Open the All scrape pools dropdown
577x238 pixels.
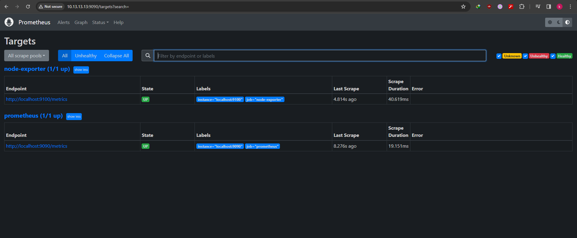[26, 56]
